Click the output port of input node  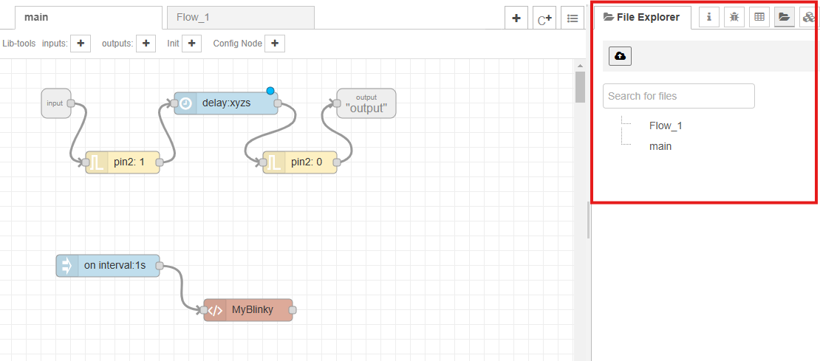point(71,103)
